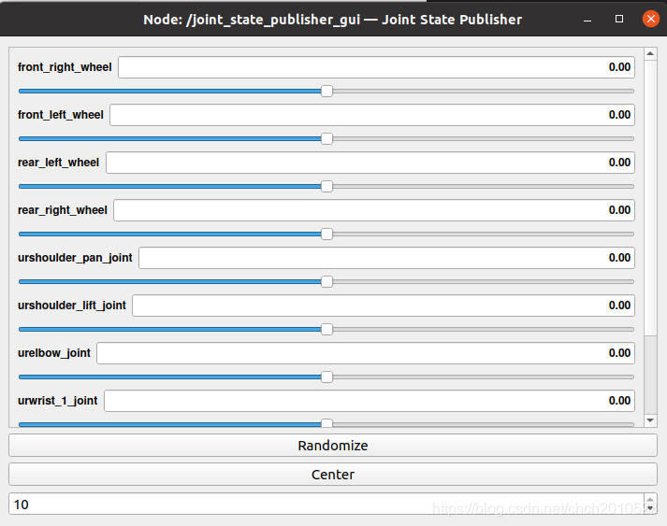The width and height of the screenshot is (667, 526).
Task: Click the rear_right_wheel slider handle
Action: 326,234
